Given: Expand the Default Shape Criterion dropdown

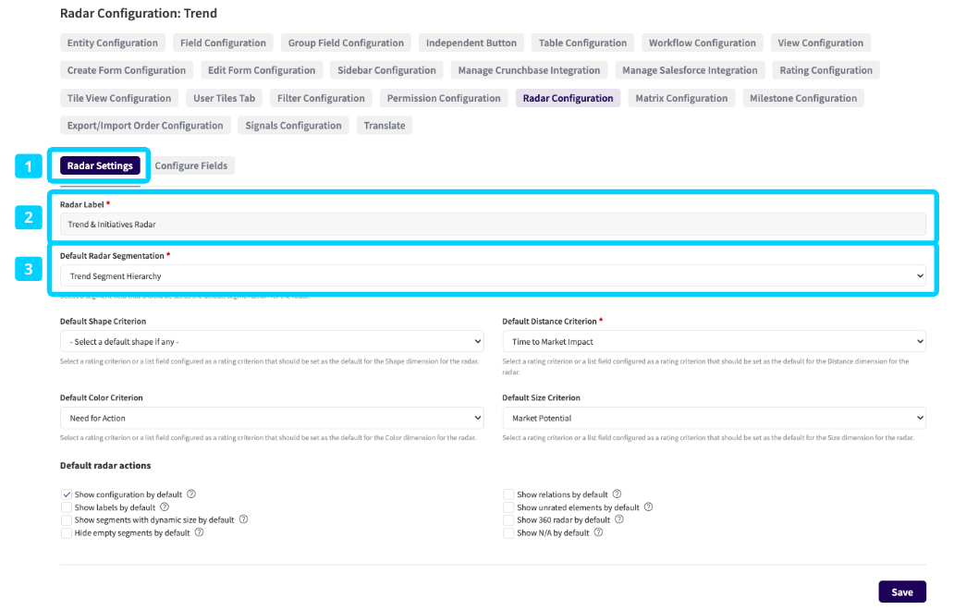Looking at the screenshot, I should 271,342.
